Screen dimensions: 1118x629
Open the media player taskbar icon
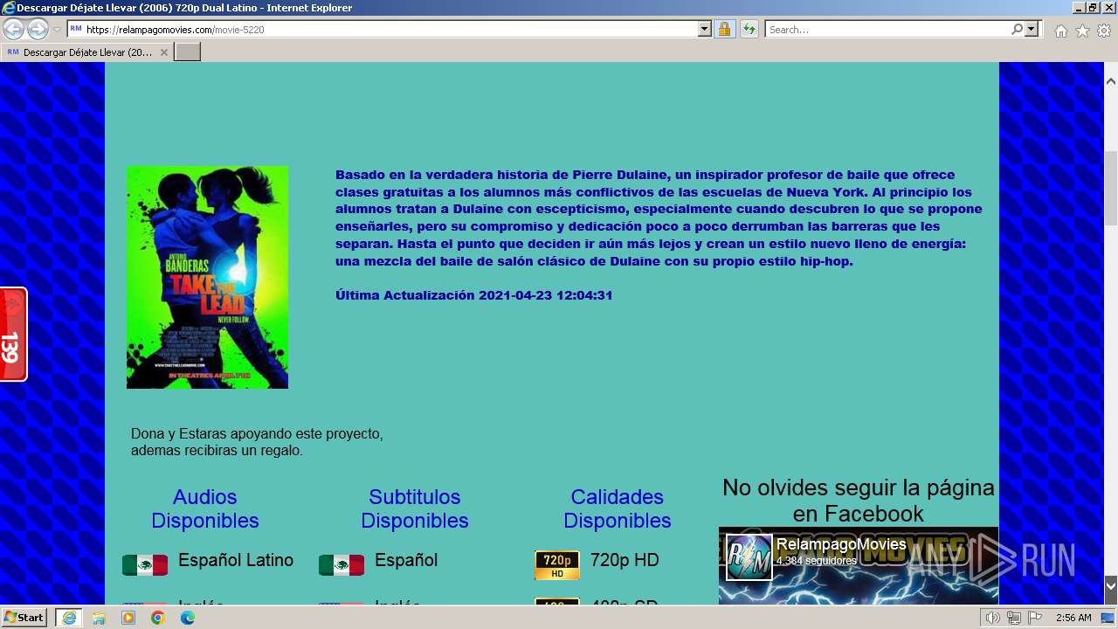[x=128, y=618]
